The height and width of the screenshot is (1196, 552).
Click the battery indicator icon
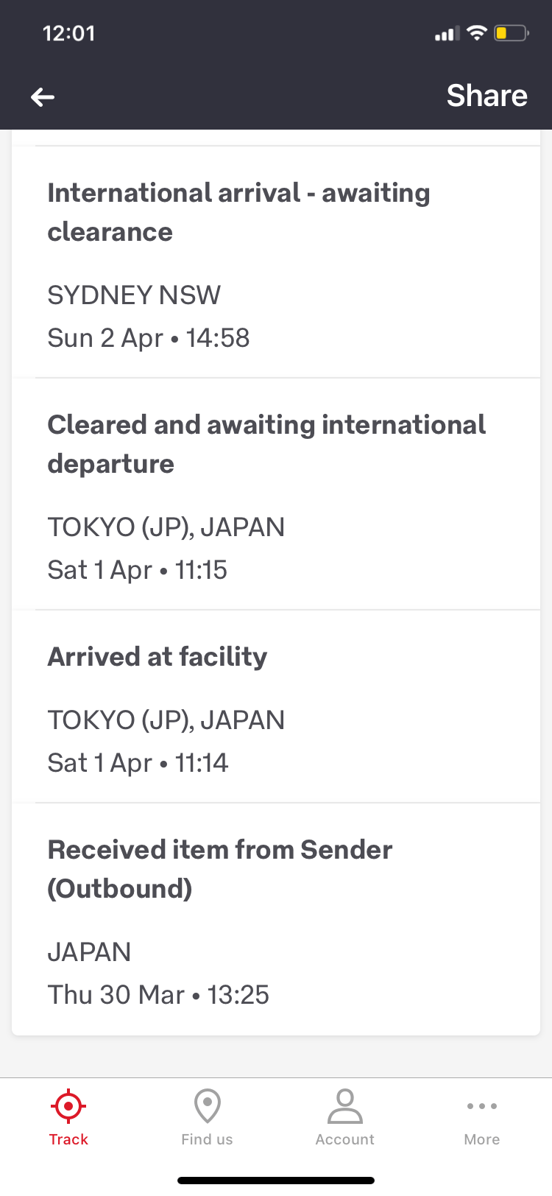[511, 33]
